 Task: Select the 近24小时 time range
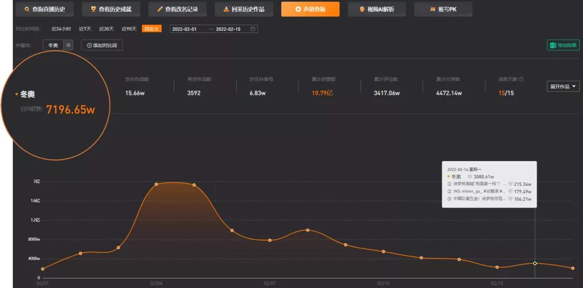pos(61,29)
